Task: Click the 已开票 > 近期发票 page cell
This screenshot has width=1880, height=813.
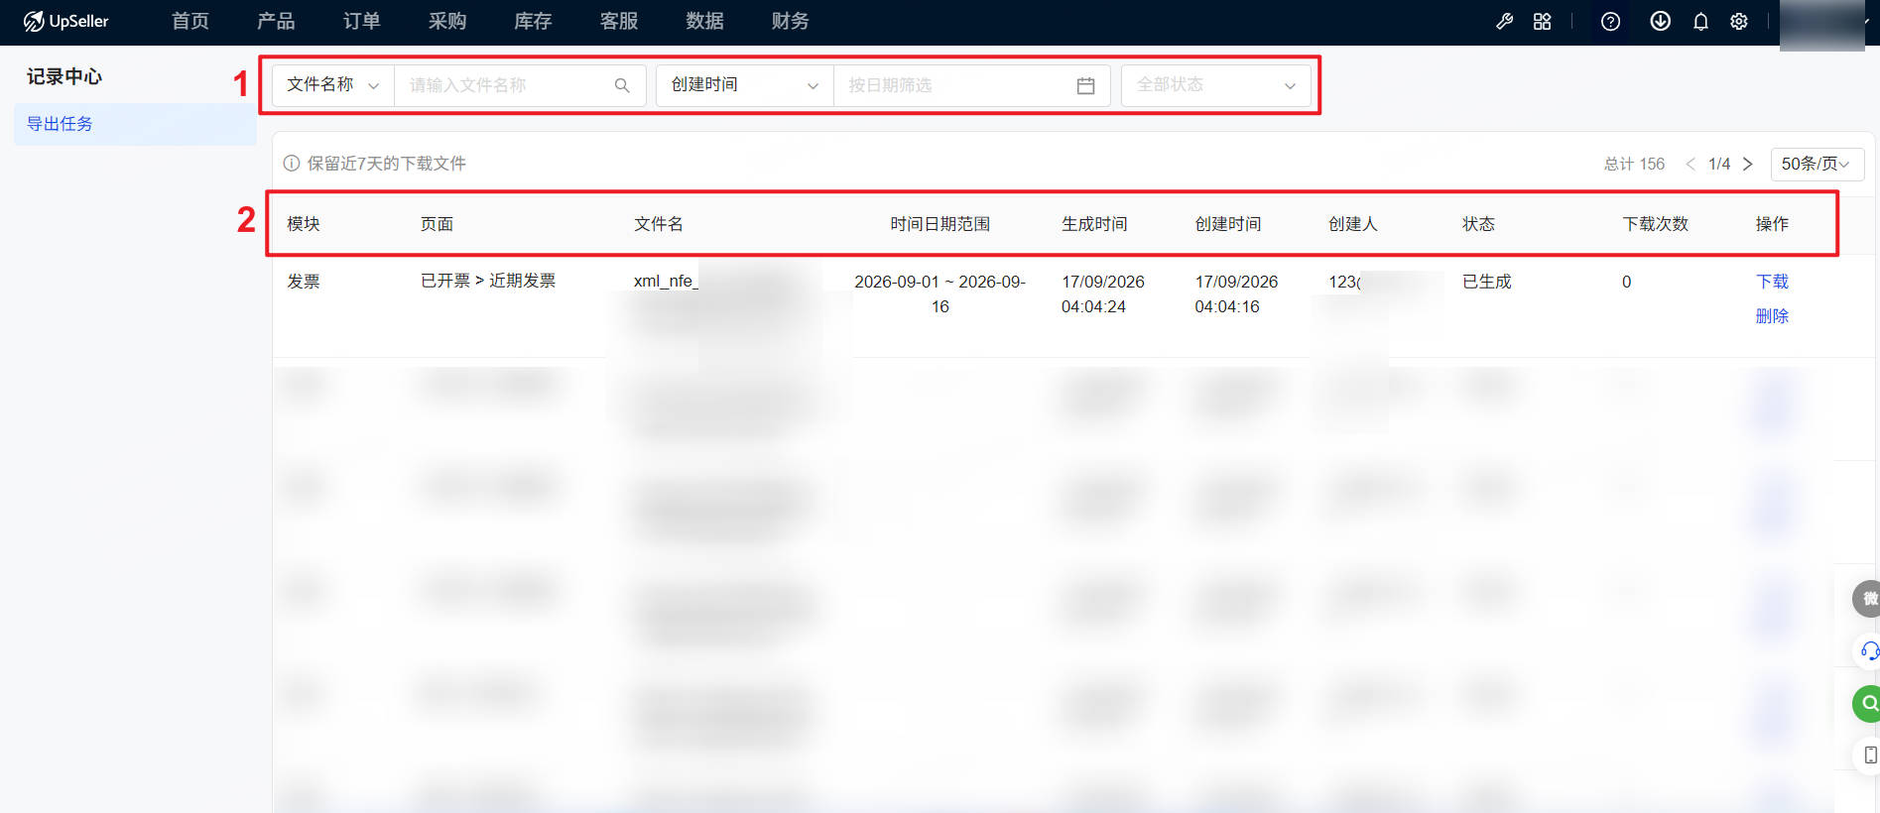Action: [x=488, y=282]
